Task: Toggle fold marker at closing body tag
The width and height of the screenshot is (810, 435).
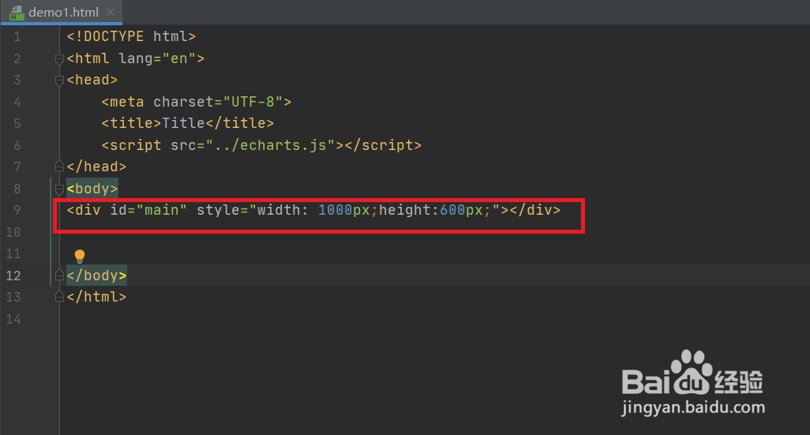Action: [59, 275]
